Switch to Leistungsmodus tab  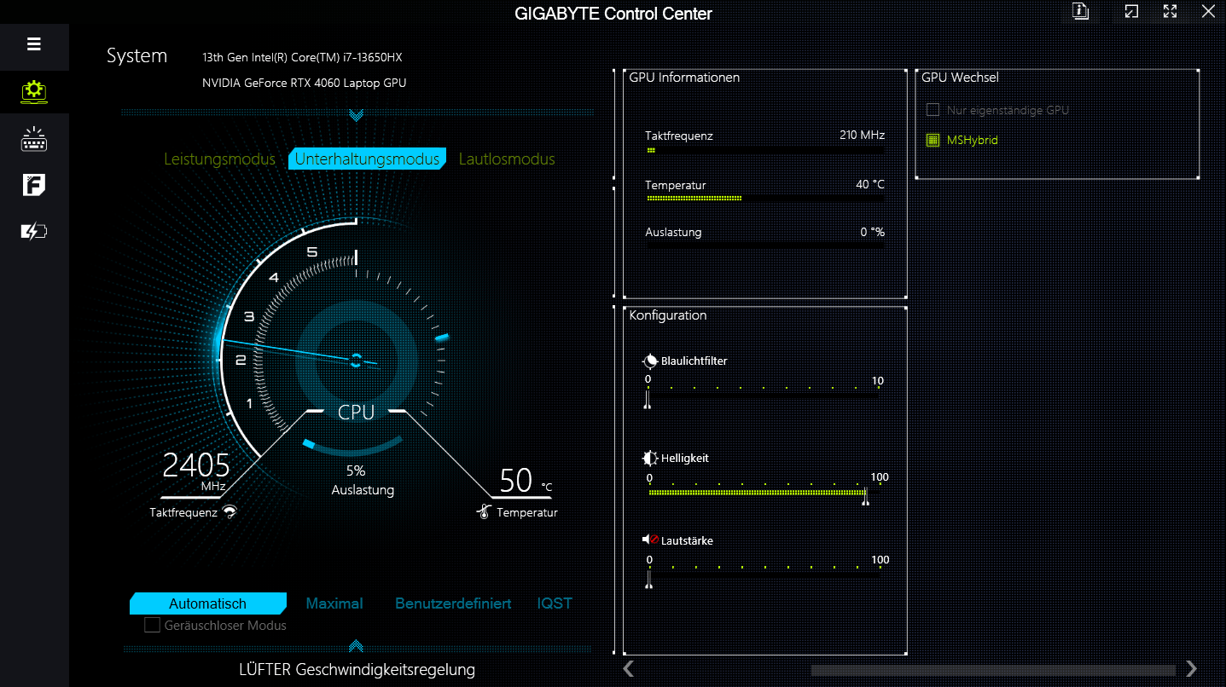click(219, 159)
